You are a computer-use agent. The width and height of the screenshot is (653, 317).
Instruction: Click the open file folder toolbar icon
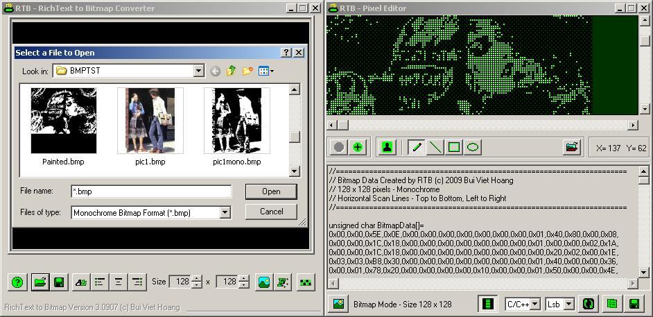tap(40, 282)
